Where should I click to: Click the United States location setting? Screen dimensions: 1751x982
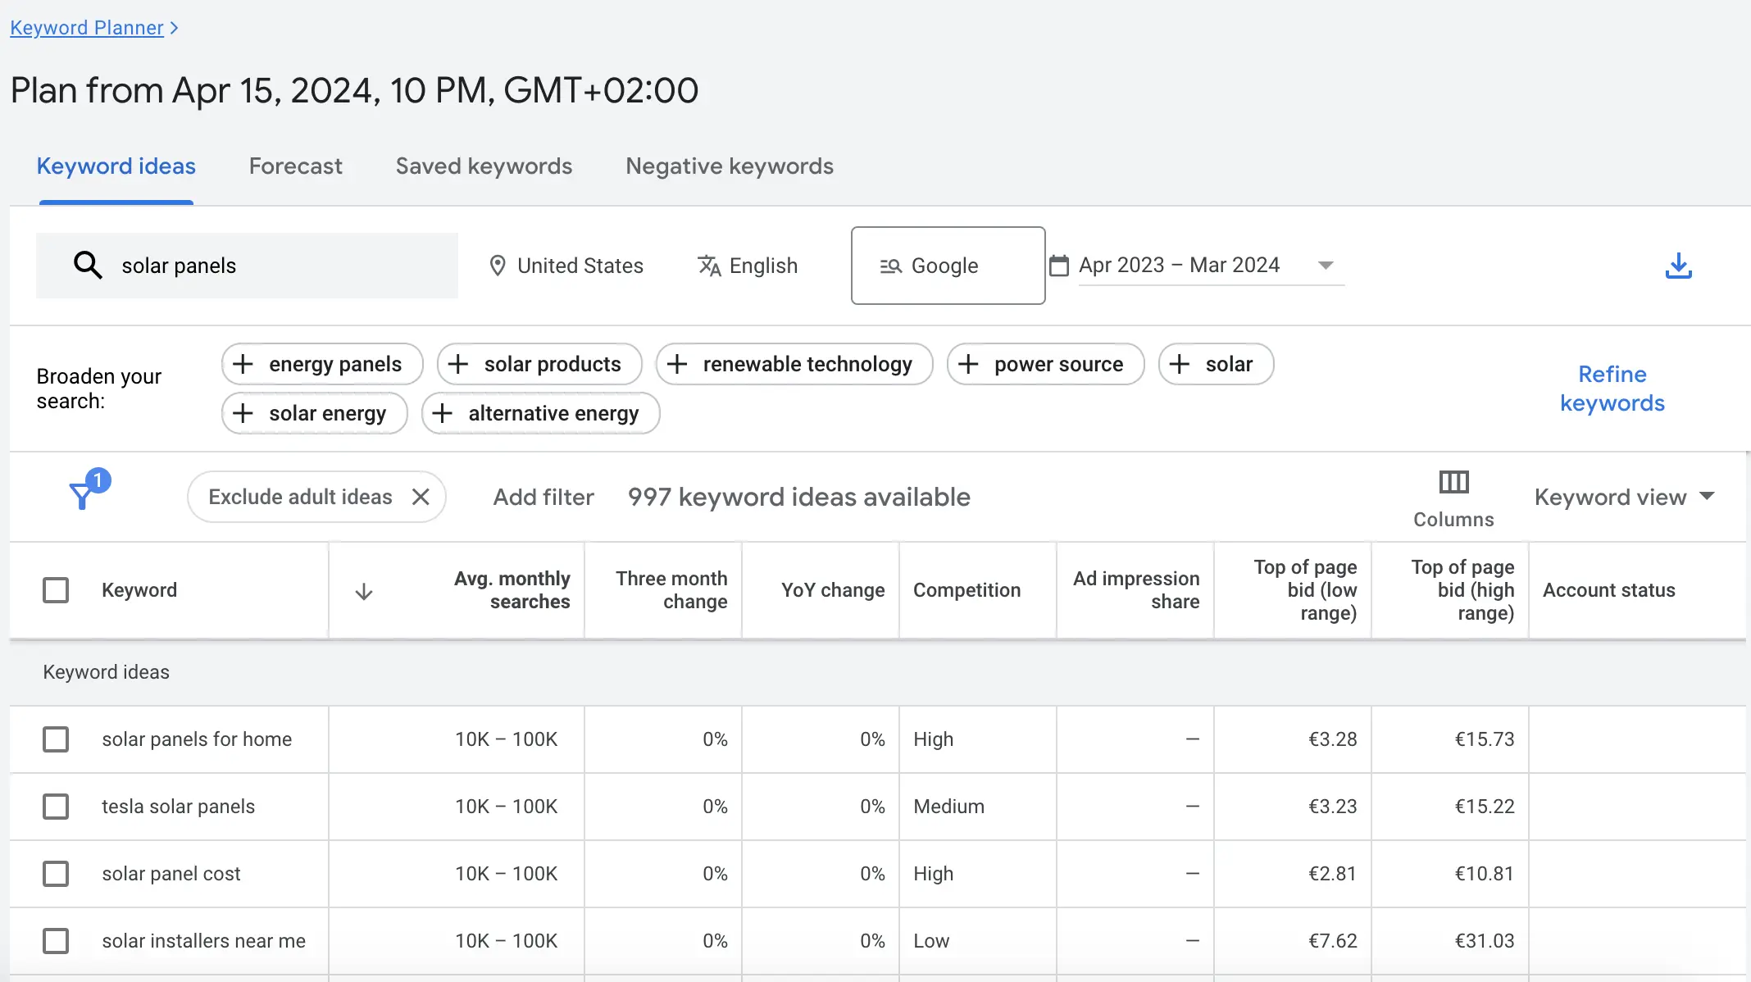coord(566,266)
